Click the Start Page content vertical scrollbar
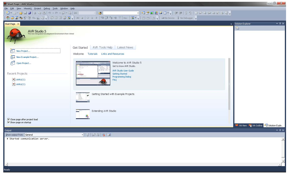 point(229,84)
